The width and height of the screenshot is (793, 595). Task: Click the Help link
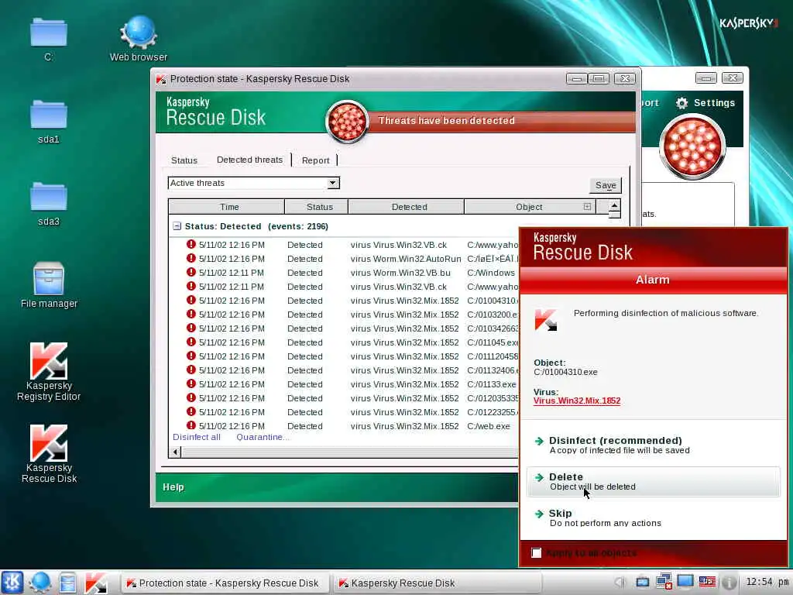173,487
